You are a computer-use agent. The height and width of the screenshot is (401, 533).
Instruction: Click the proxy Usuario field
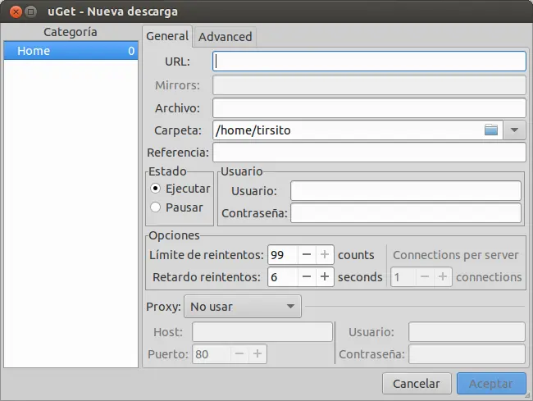coord(467,331)
